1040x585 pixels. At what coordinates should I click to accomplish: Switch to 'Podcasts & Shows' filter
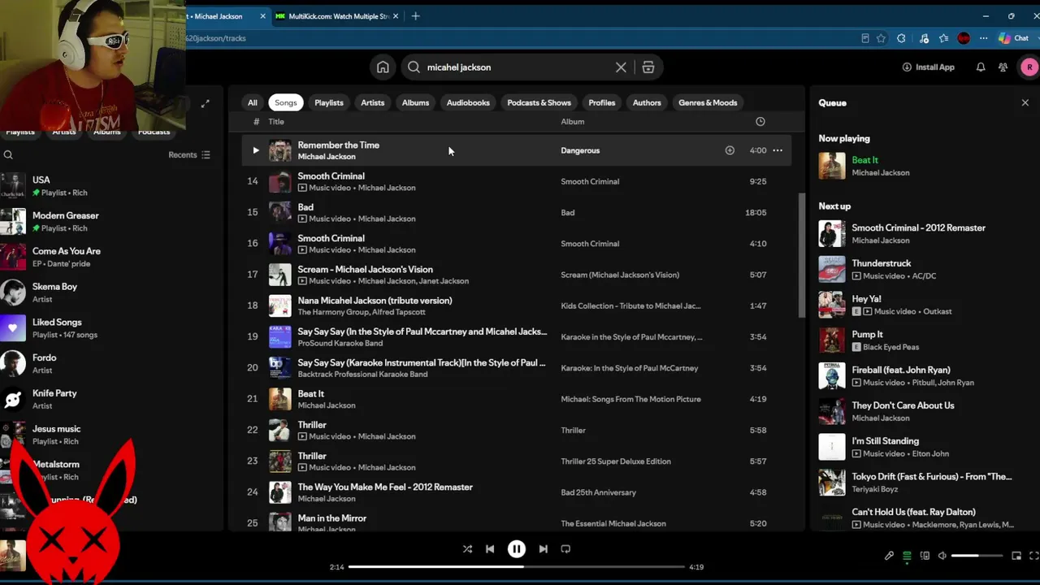[539, 103]
